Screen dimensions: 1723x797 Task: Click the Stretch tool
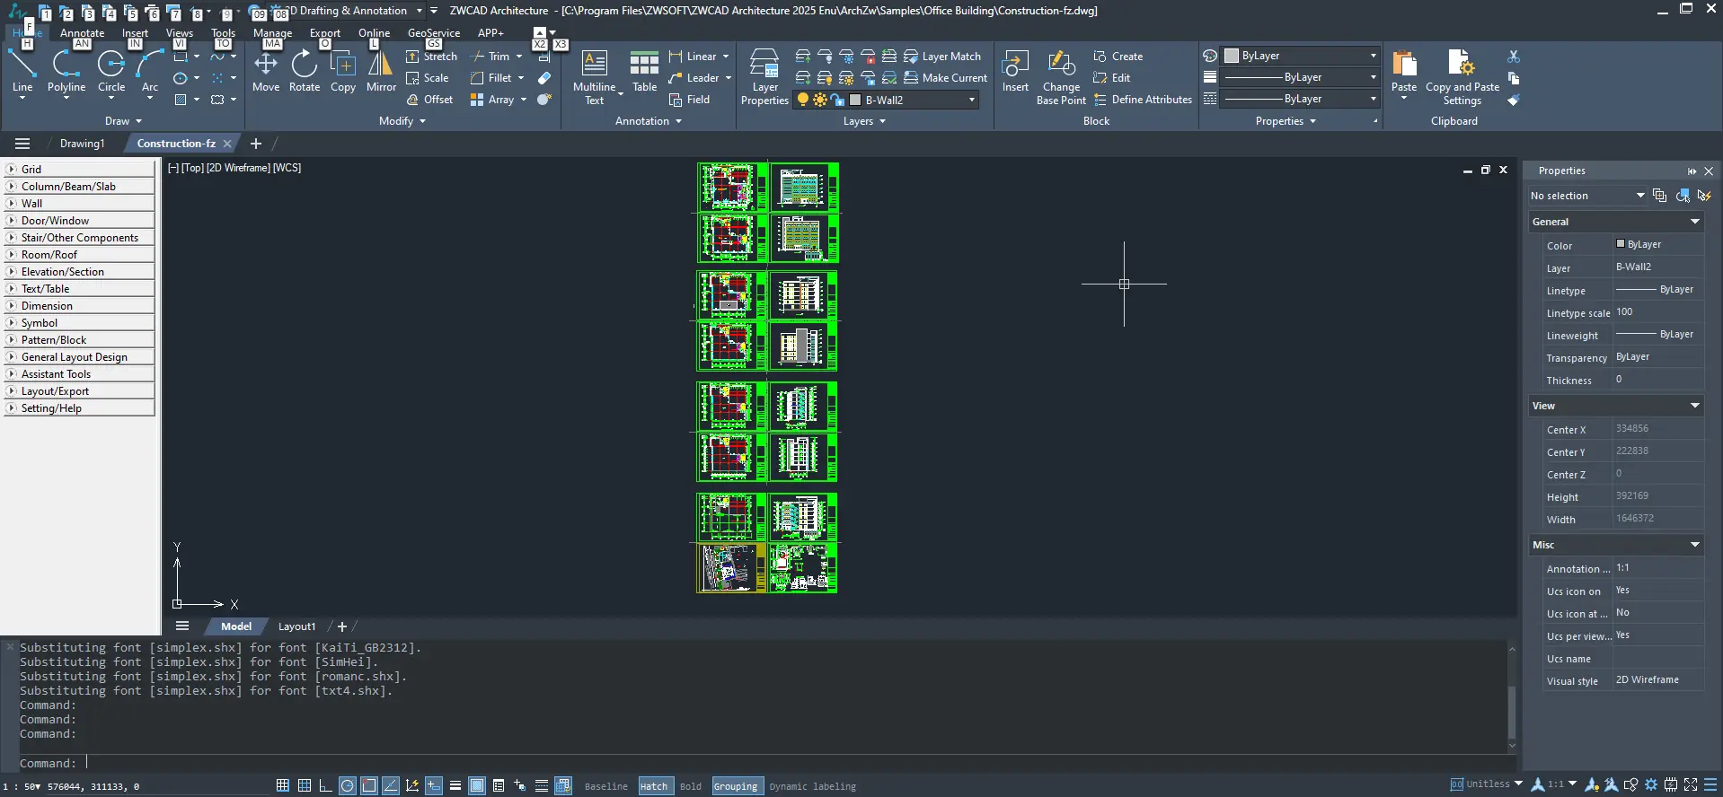coord(431,57)
